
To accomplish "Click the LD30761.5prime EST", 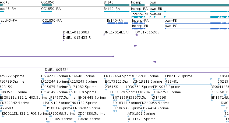I will click(x=128, y=90).
